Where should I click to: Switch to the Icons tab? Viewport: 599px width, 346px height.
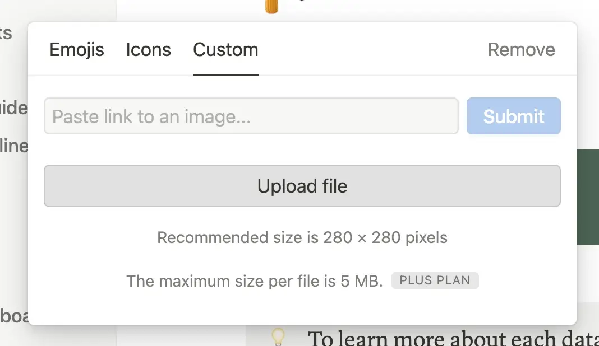tap(148, 50)
